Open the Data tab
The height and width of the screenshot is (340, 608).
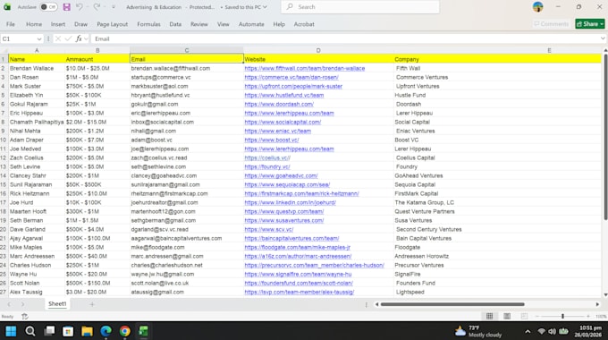[175, 24]
